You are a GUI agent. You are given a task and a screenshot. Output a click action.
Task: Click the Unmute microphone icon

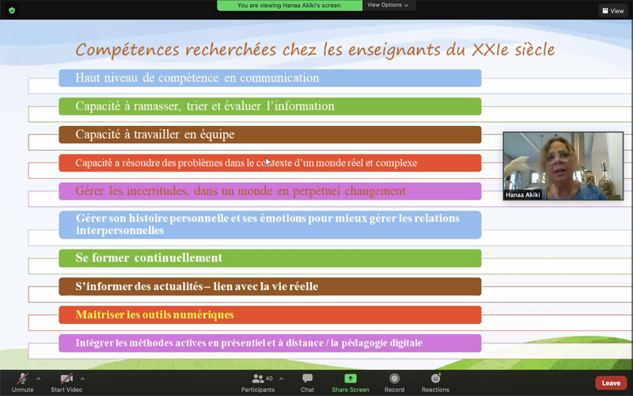[23, 379]
